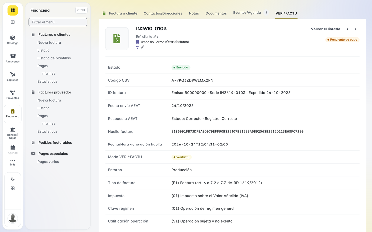The width and height of the screenshot is (372, 232).
Task: Go to previous invoice arrow
Action: 347,29
